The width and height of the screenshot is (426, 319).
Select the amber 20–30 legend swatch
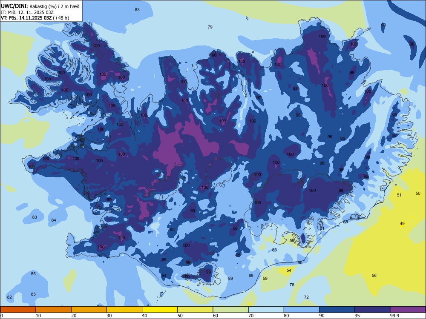(x=89, y=310)
